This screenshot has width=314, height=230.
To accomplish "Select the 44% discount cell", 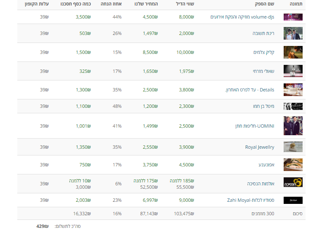I will tap(117, 17).
